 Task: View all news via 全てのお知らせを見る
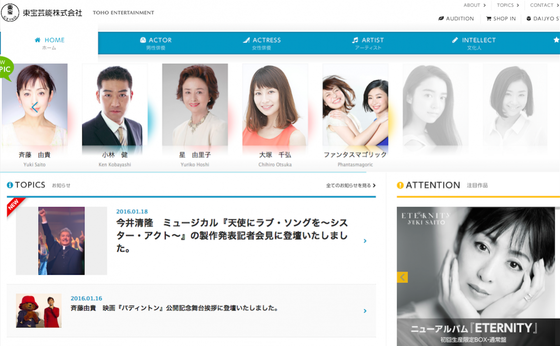[x=351, y=186]
